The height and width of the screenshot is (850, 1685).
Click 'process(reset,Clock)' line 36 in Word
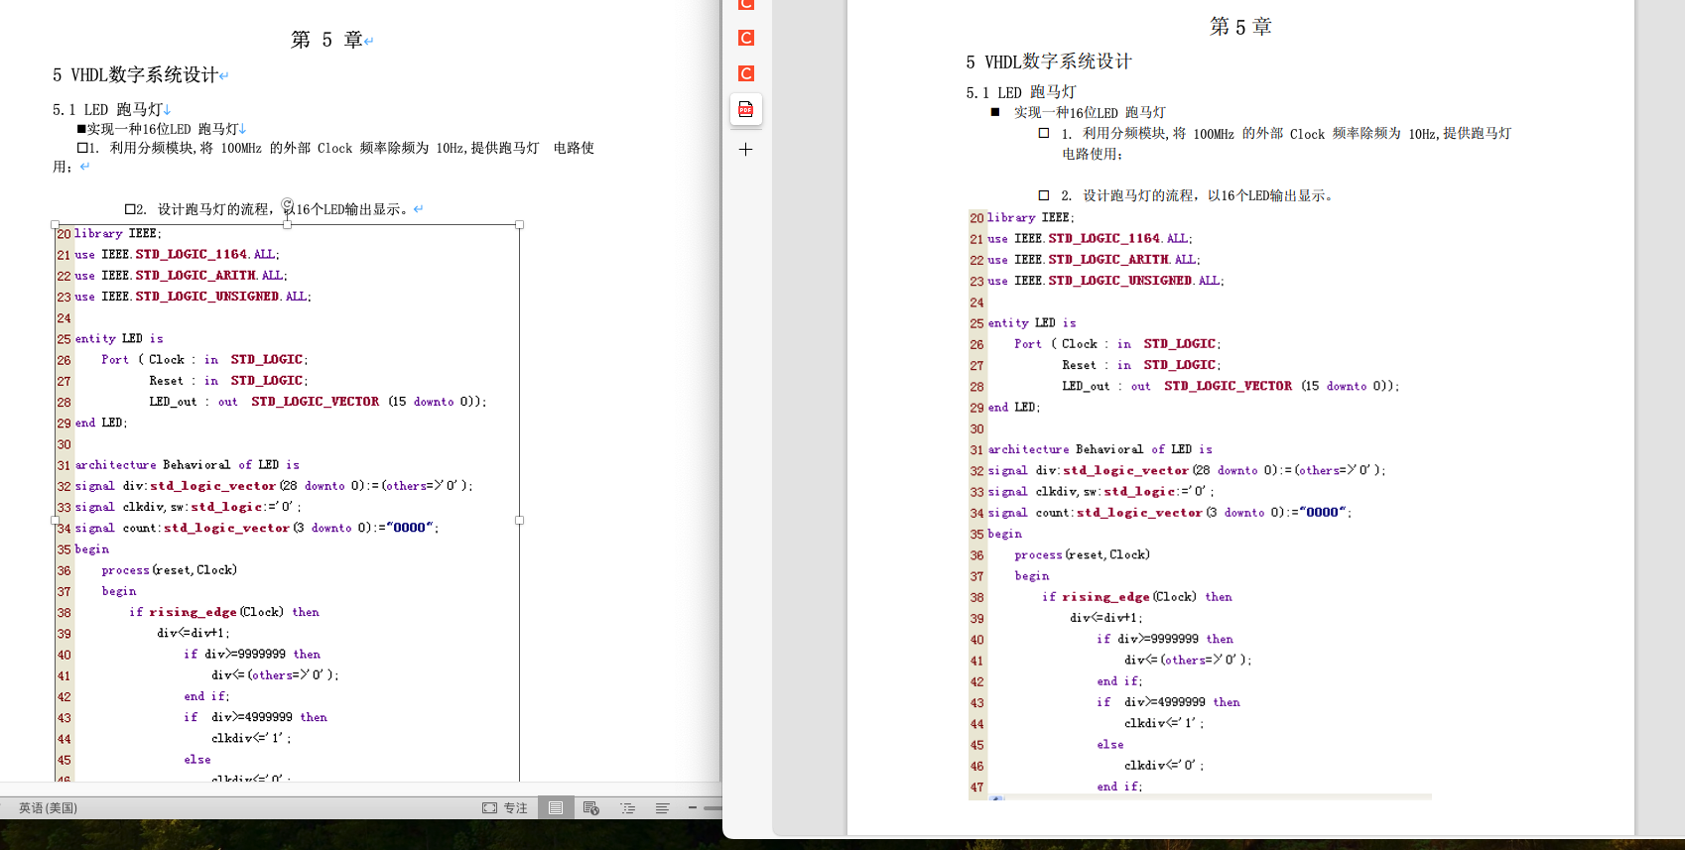pyautogui.click(x=170, y=570)
